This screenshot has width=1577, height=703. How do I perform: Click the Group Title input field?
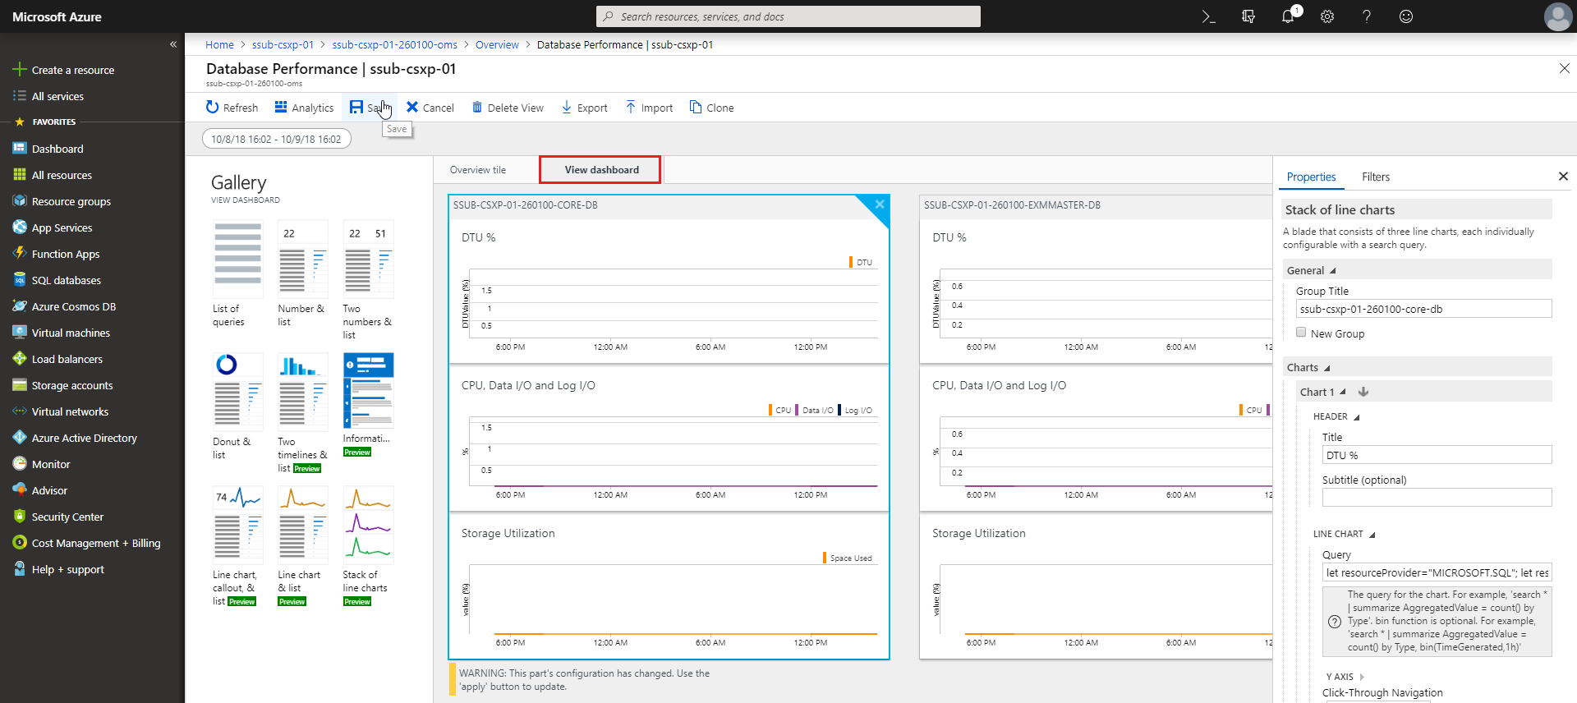pyautogui.click(x=1423, y=309)
